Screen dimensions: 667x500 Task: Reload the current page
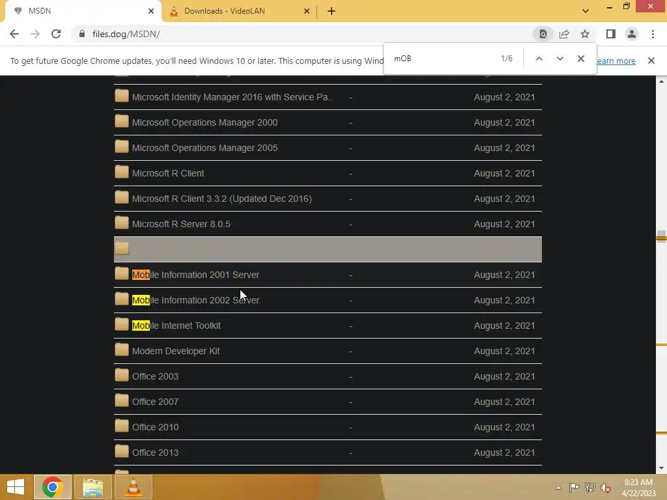pos(56,34)
